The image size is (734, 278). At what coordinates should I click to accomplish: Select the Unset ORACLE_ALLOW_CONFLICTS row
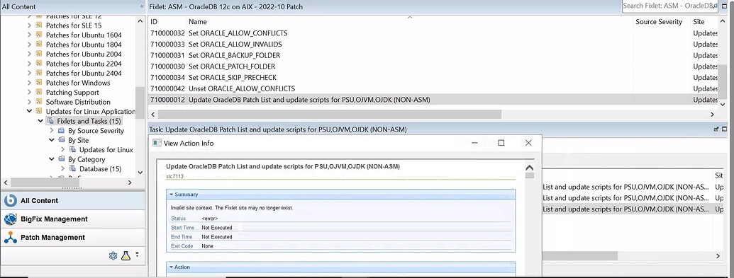(433, 88)
